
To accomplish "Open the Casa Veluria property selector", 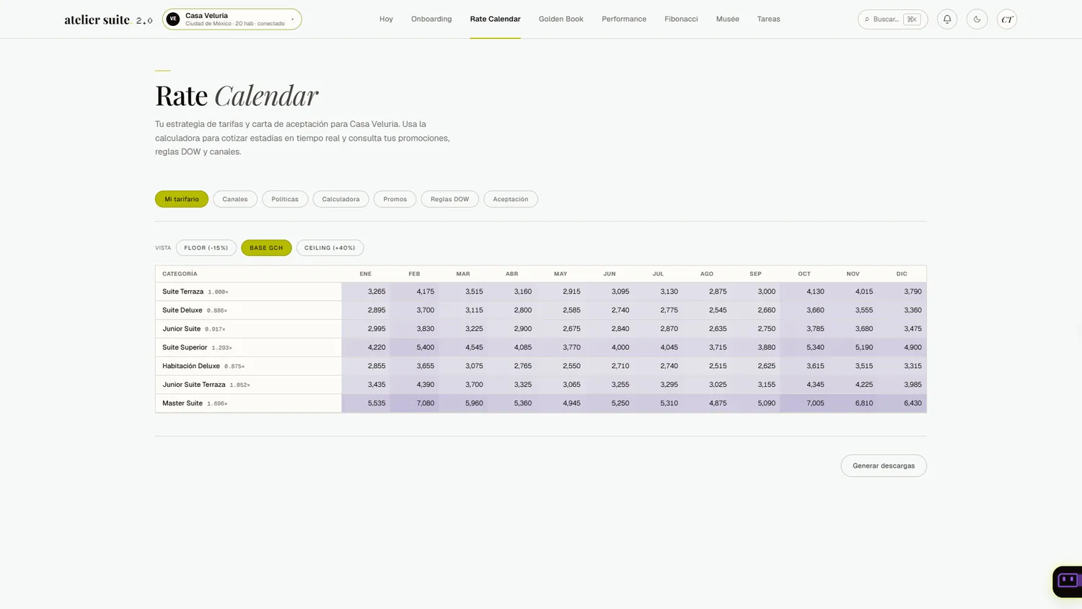I will [232, 19].
